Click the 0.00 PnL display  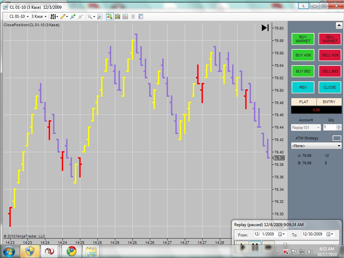pos(316,110)
